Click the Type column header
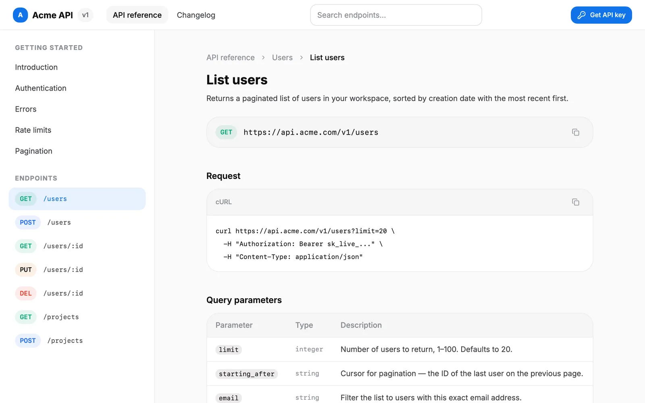The width and height of the screenshot is (645, 403). click(304, 325)
